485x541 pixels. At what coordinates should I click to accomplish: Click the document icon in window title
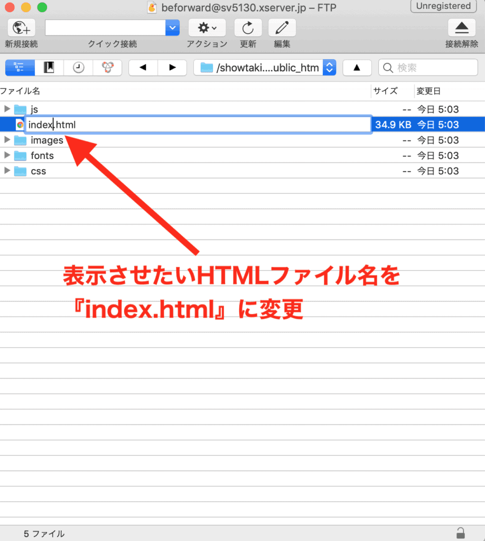pos(152,7)
